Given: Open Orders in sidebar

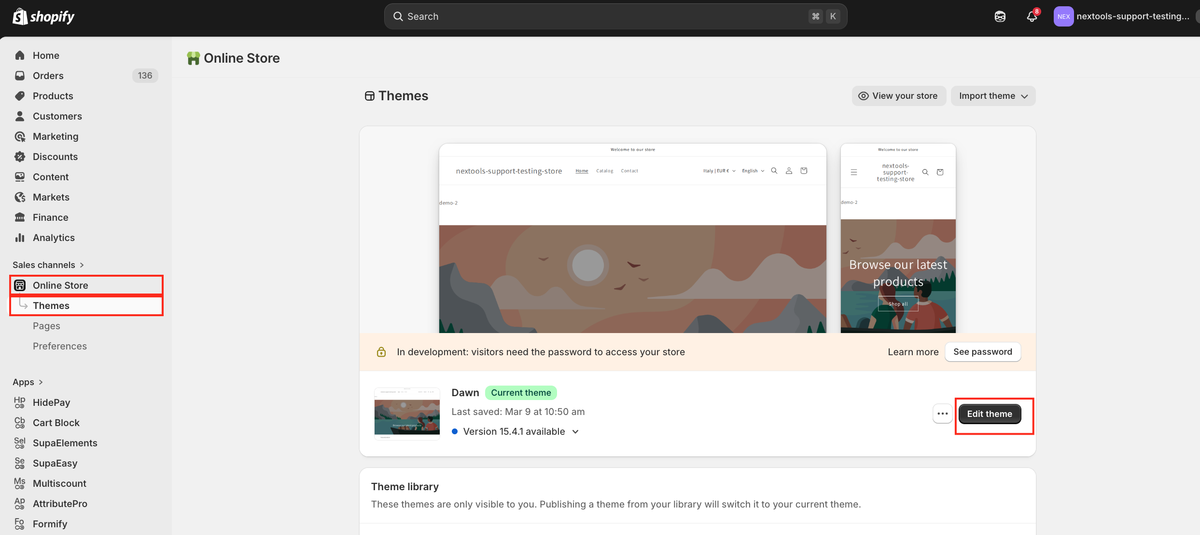Looking at the screenshot, I should (48, 76).
